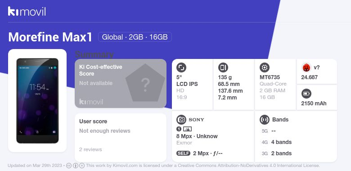Click 'Updated on Mar 29th 2023' text
The height and width of the screenshot is (171, 351).
pyautogui.click(x=35, y=166)
